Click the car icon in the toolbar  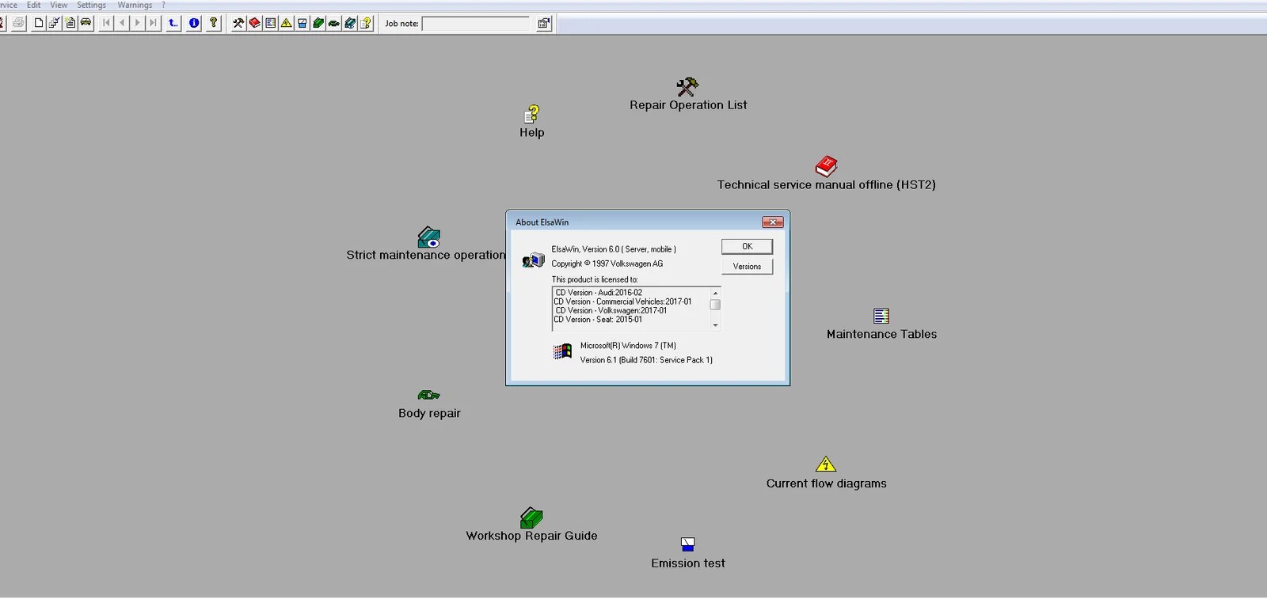pyautogui.click(x=86, y=23)
